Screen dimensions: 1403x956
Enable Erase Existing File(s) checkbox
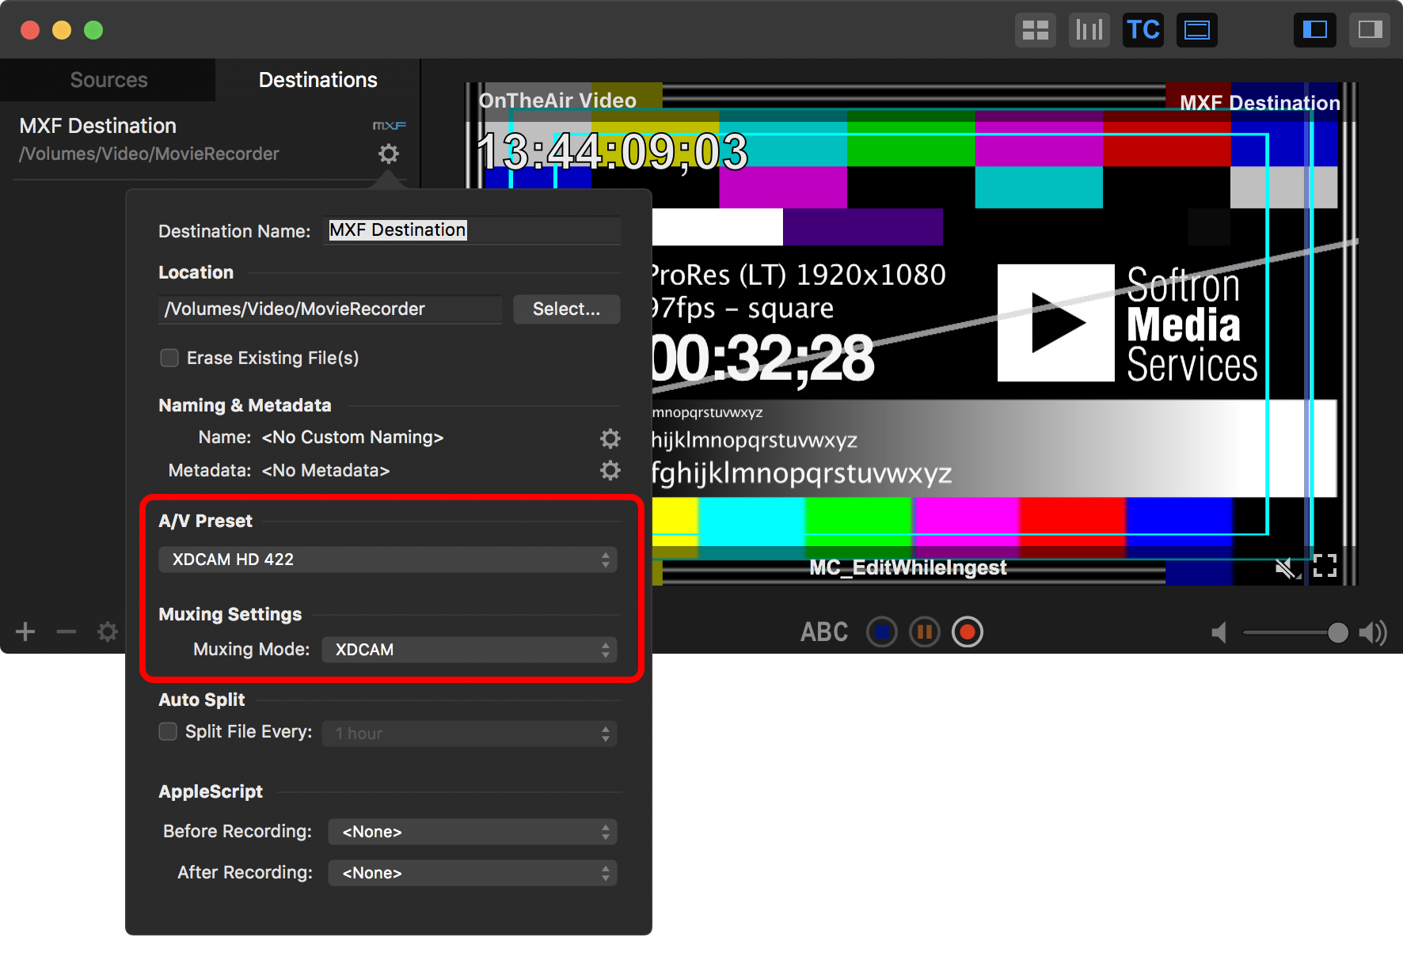(x=169, y=358)
